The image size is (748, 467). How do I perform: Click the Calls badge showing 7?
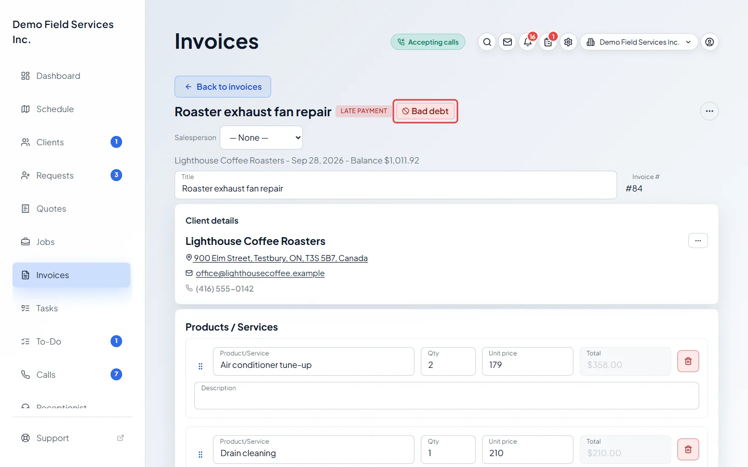116,374
